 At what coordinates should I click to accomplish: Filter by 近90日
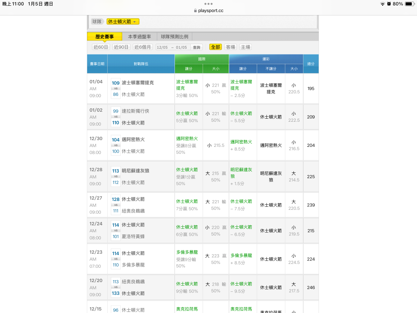pyautogui.click(x=121, y=47)
